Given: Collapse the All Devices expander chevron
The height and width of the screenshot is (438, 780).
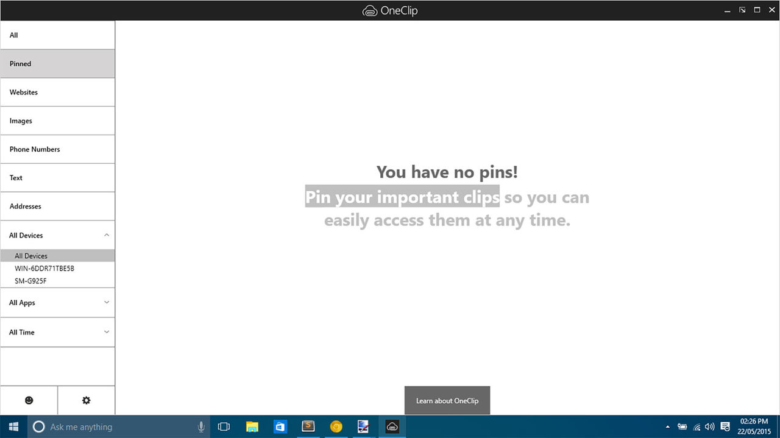Looking at the screenshot, I should [x=107, y=235].
